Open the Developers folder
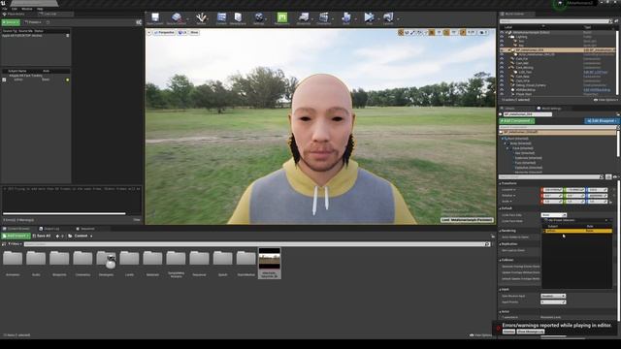Image resolution: width=621 pixels, height=349 pixels. tap(106, 263)
